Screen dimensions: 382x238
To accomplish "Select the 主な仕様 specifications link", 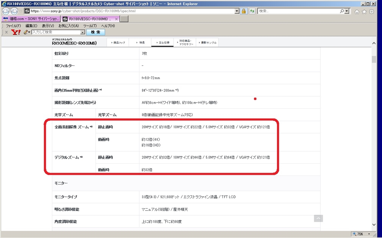I will (x=163, y=42).
